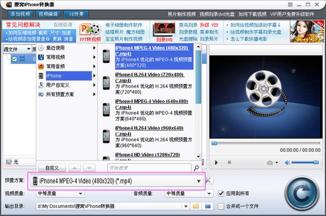Click the open output folder icon

coord(208,206)
